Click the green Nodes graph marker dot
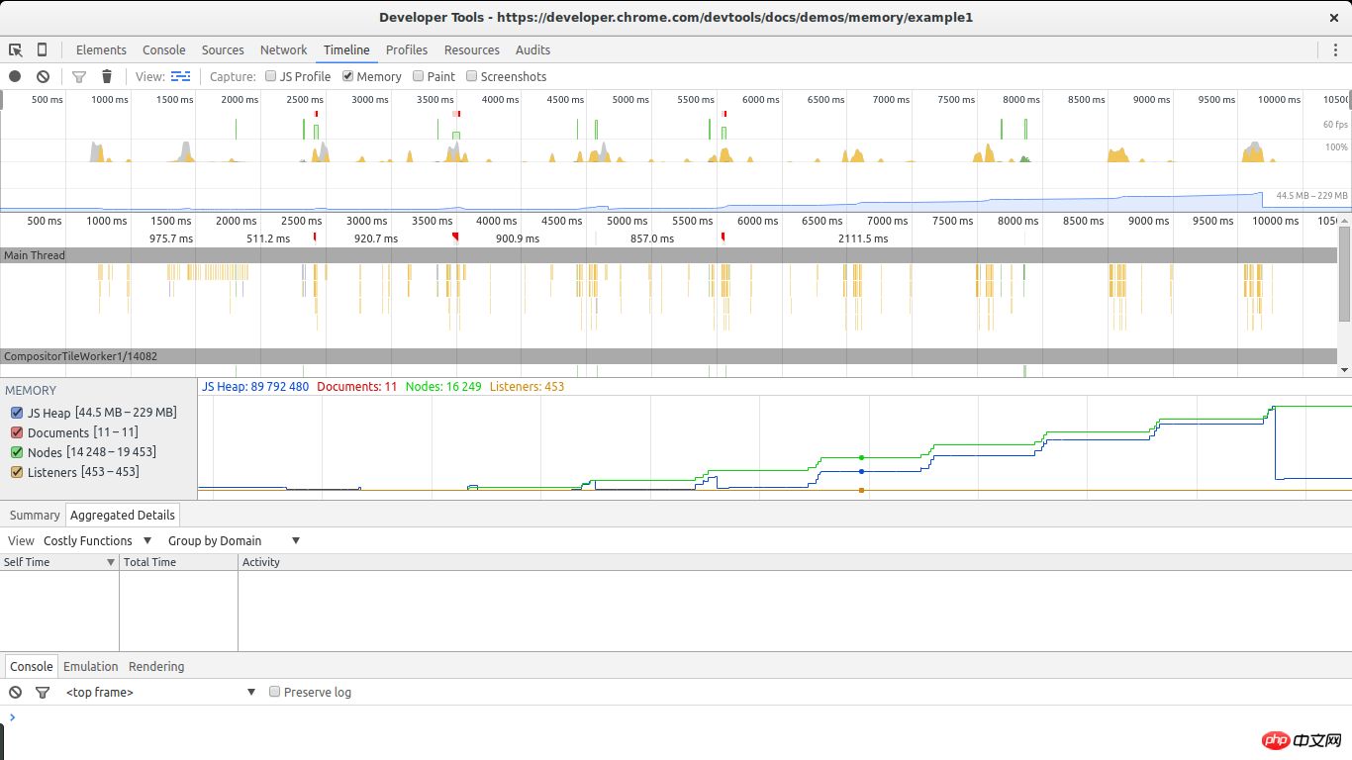This screenshot has width=1352, height=760. (x=862, y=457)
